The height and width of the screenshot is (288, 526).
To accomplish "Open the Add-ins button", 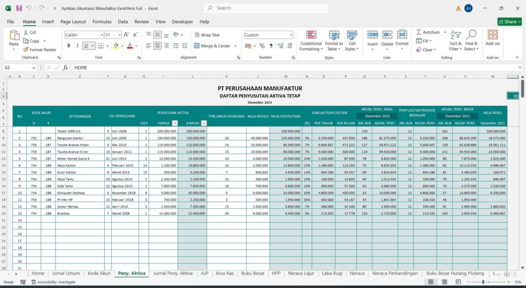I will tap(493, 38).
